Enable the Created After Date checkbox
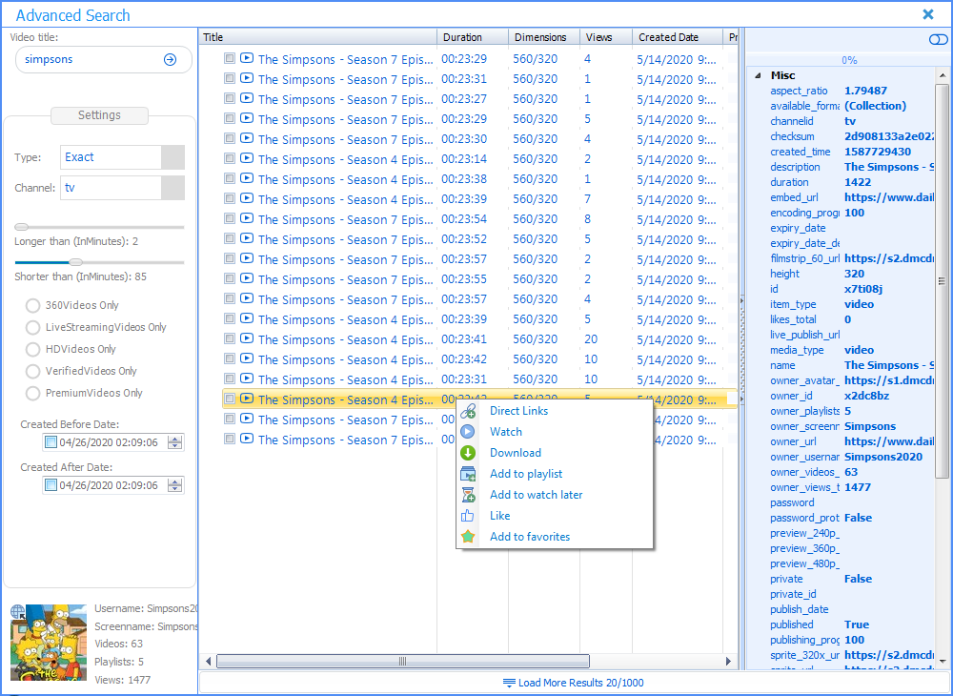 (x=51, y=485)
